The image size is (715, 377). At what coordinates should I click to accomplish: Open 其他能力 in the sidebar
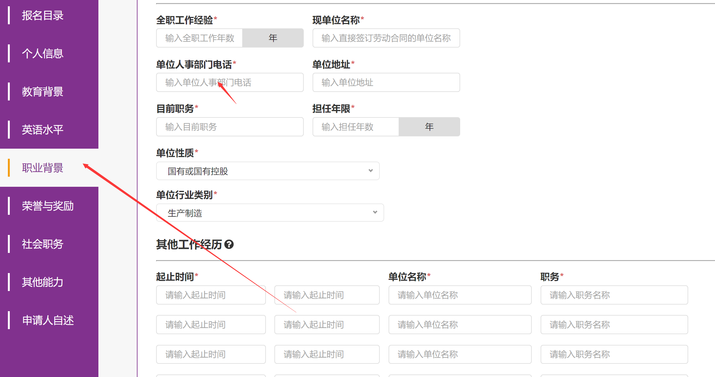[49, 282]
